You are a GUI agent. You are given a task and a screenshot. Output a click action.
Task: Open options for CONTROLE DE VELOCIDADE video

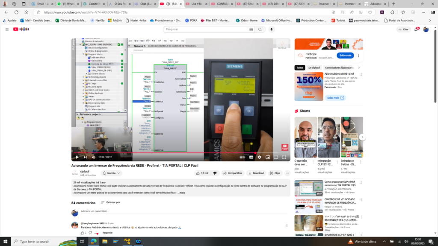(x=361, y=200)
